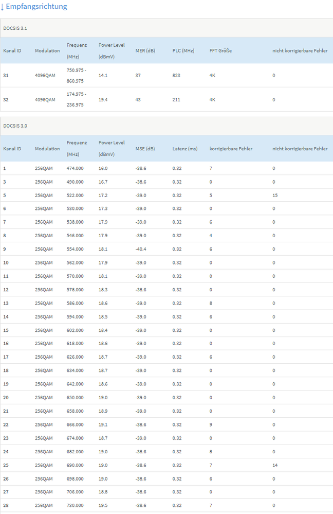The height and width of the screenshot is (514, 333).
Task: Click frequency 474.000 in channel 1 row
Action: [75, 168]
